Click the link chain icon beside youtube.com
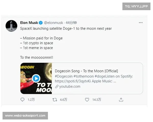 click(57, 86)
